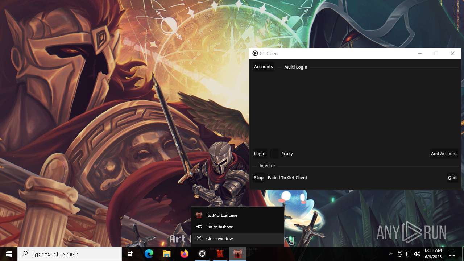Click the Meet Now tray icon
464x261 pixels.
point(400,254)
